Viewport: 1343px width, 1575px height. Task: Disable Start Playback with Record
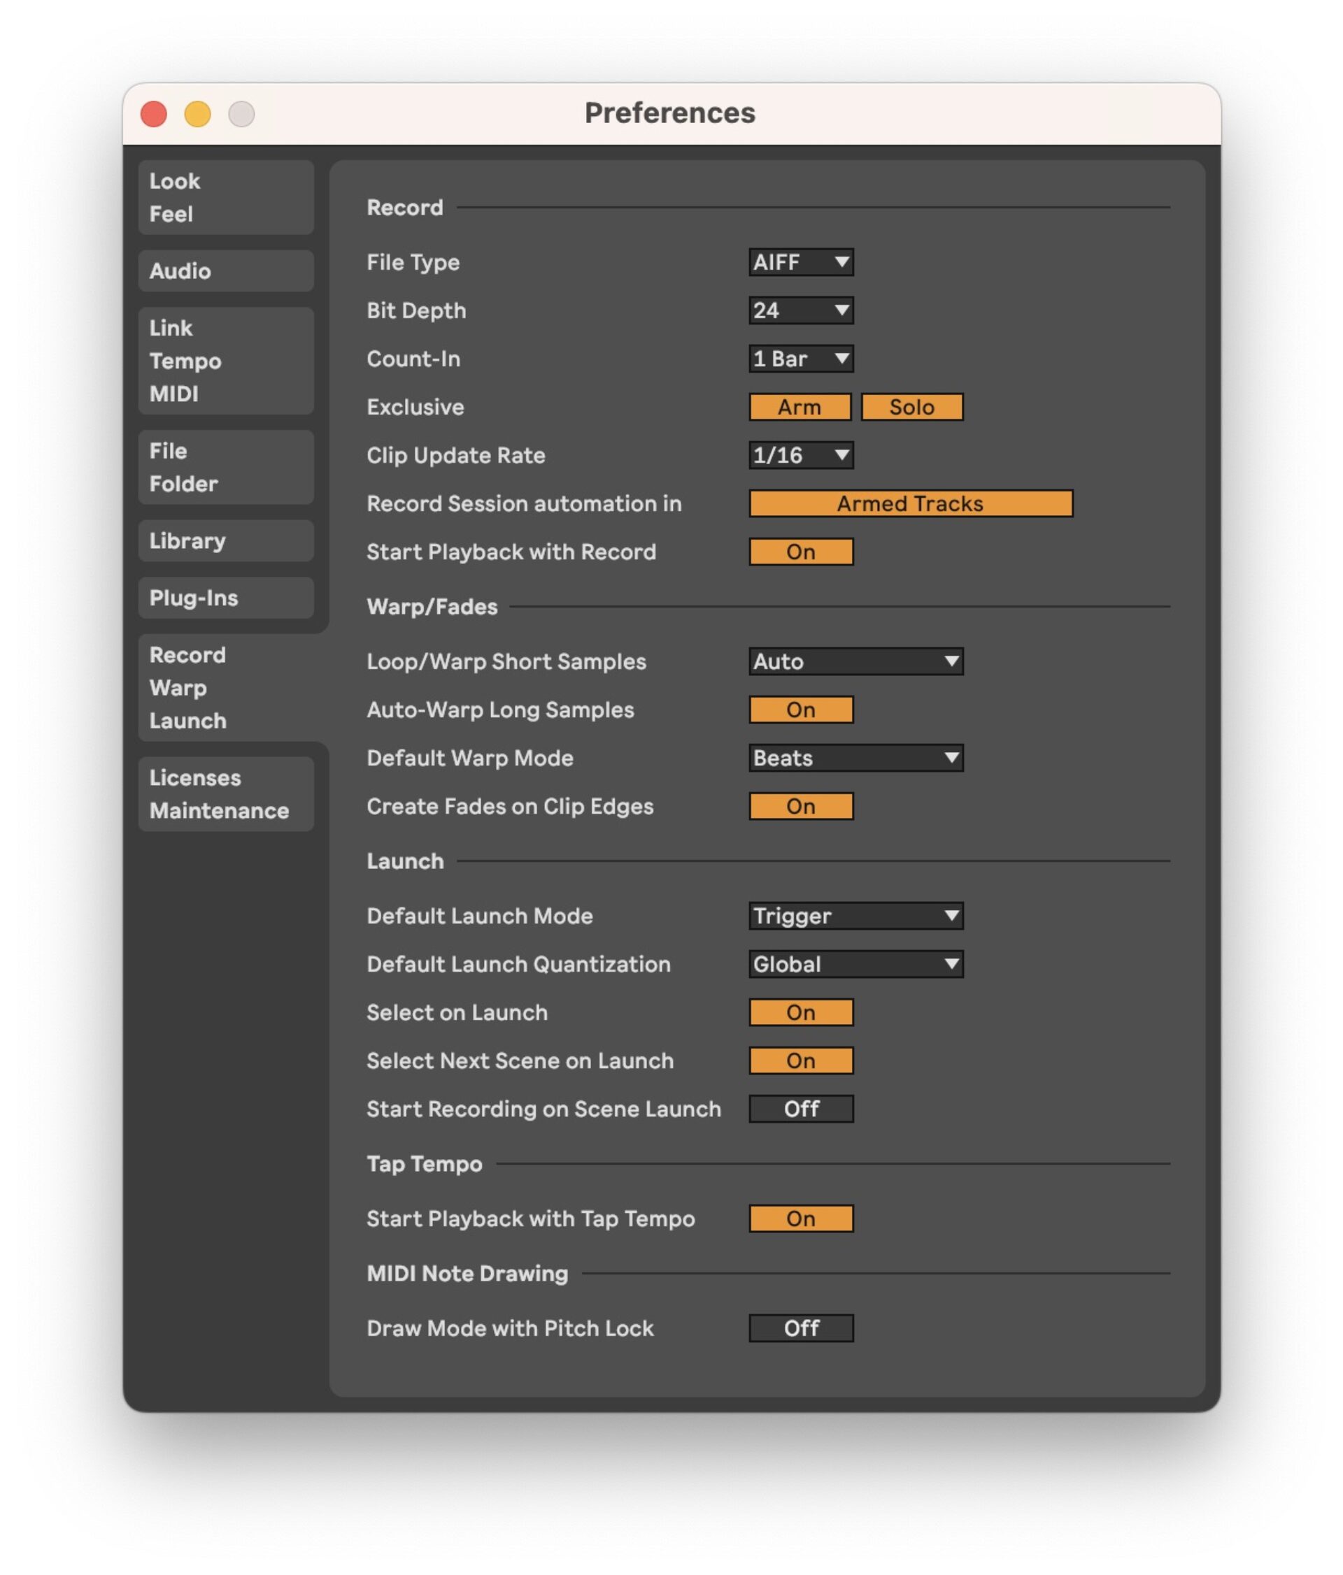point(800,552)
